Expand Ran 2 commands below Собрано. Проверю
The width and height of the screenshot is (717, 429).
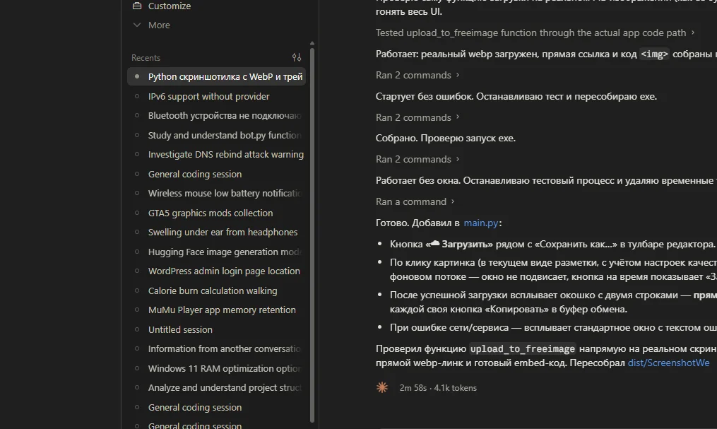coord(417,159)
